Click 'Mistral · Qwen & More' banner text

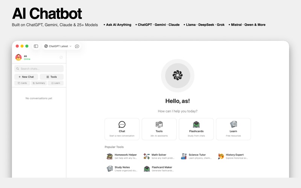click(248, 25)
